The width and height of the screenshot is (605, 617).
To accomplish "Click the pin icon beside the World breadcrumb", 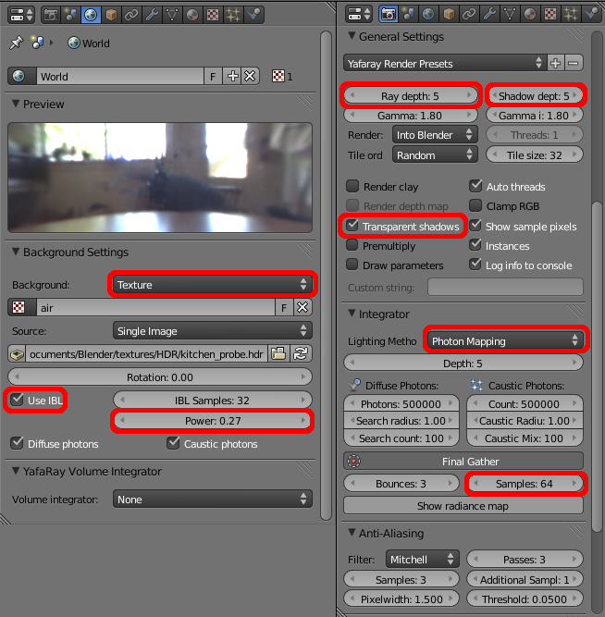I will (x=16, y=43).
